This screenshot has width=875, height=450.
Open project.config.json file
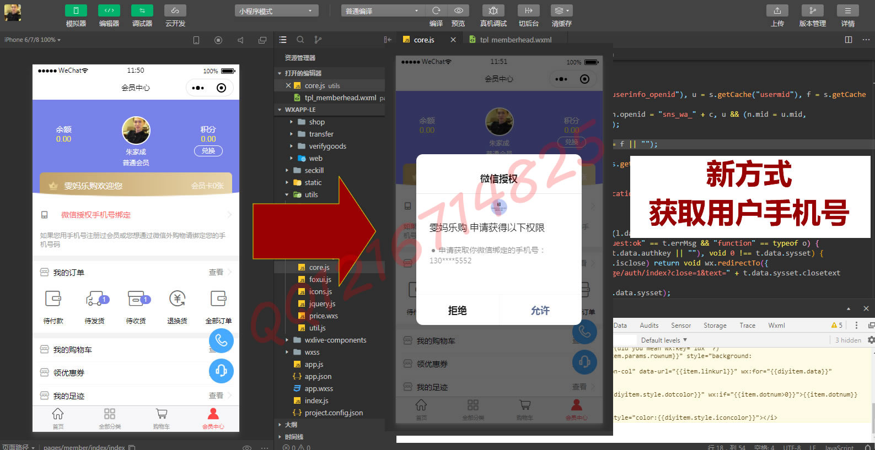(334, 413)
